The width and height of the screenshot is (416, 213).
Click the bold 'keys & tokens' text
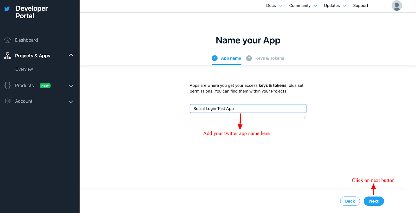272,85
